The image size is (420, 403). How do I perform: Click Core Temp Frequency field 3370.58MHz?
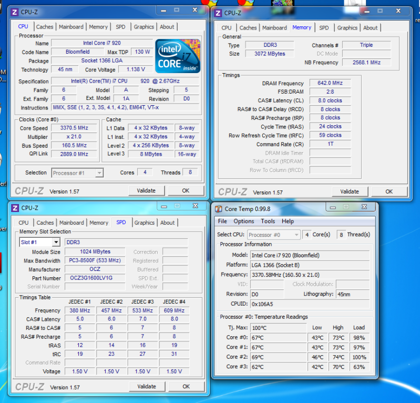[x=310, y=275]
